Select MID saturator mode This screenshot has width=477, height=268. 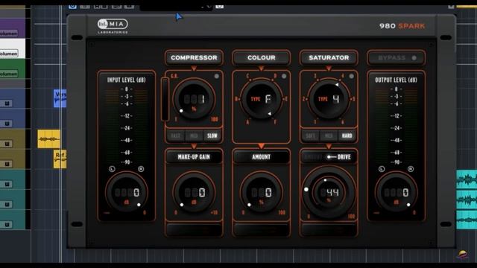[329, 135]
